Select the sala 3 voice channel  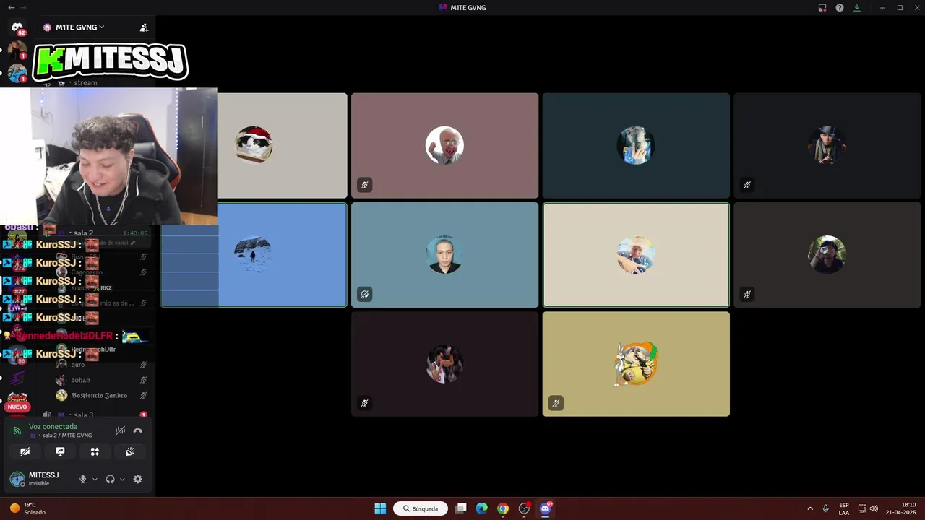tap(84, 415)
